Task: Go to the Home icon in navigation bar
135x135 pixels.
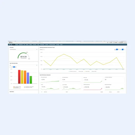Action: pyautogui.click(x=14, y=45)
